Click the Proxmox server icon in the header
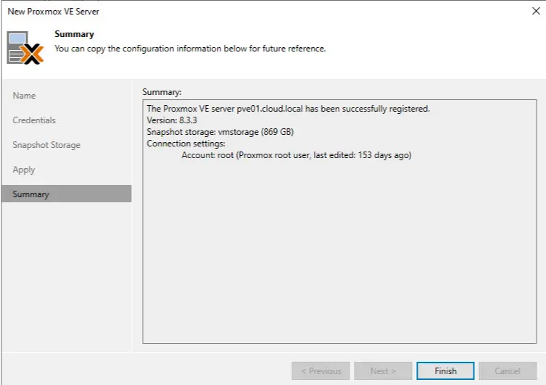This screenshot has width=546, height=385. coord(25,48)
